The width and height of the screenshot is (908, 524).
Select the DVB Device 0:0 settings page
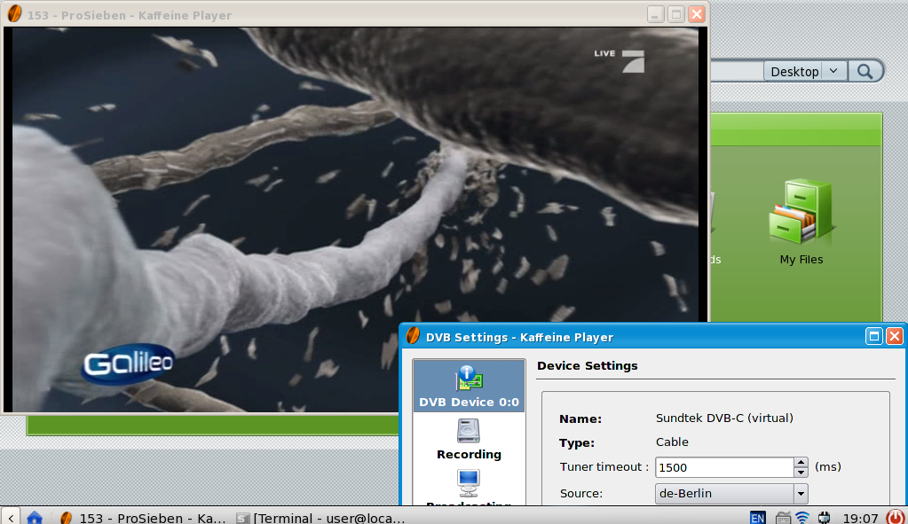tap(469, 386)
